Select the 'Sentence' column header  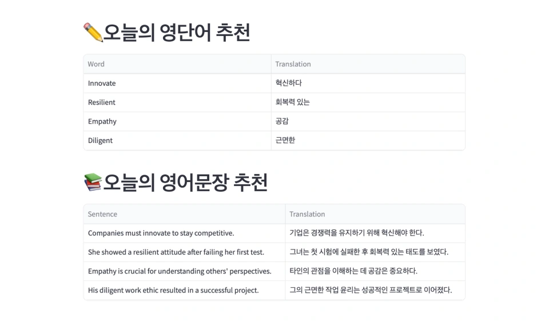click(185, 214)
